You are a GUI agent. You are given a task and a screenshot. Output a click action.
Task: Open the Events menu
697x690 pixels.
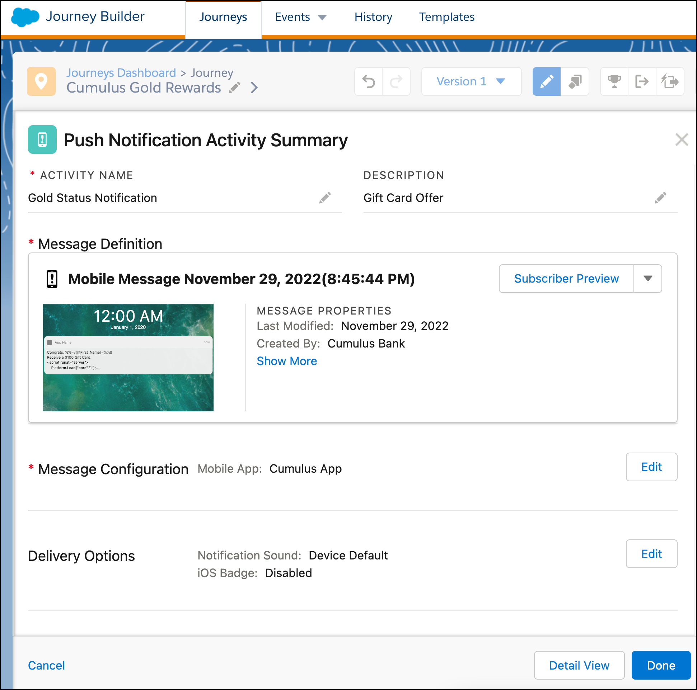pos(300,17)
